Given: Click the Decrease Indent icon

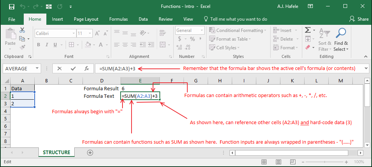Looking at the screenshot, I should coord(142,44).
